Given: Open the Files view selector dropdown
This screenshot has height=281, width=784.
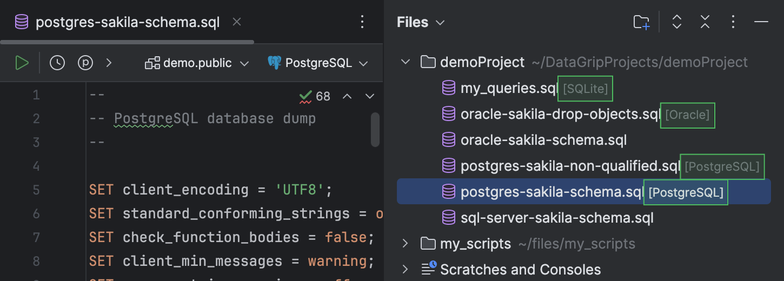Looking at the screenshot, I should (421, 22).
